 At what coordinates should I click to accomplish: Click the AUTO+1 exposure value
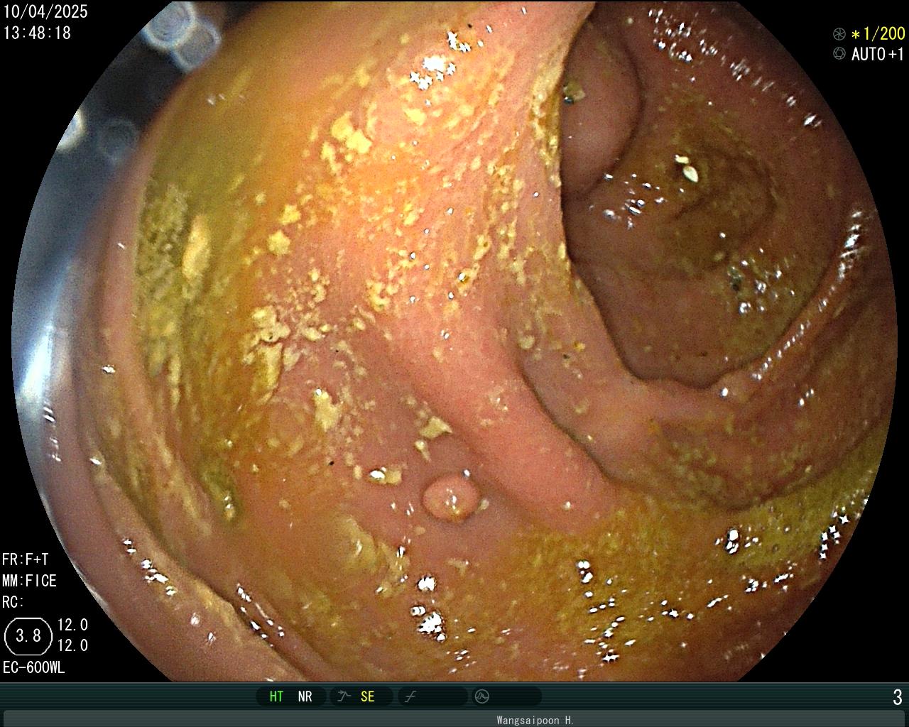[x=878, y=54]
